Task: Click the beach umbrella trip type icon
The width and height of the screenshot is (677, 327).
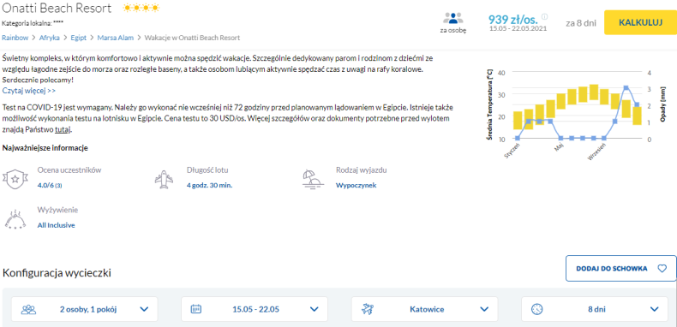Action: click(314, 179)
